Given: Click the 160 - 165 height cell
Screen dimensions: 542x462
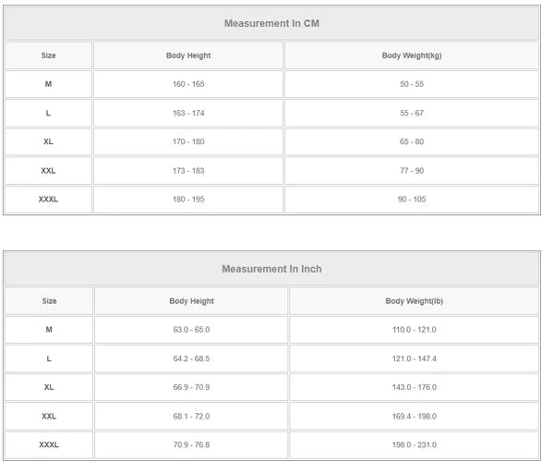Looking at the screenshot, I should tap(188, 84).
